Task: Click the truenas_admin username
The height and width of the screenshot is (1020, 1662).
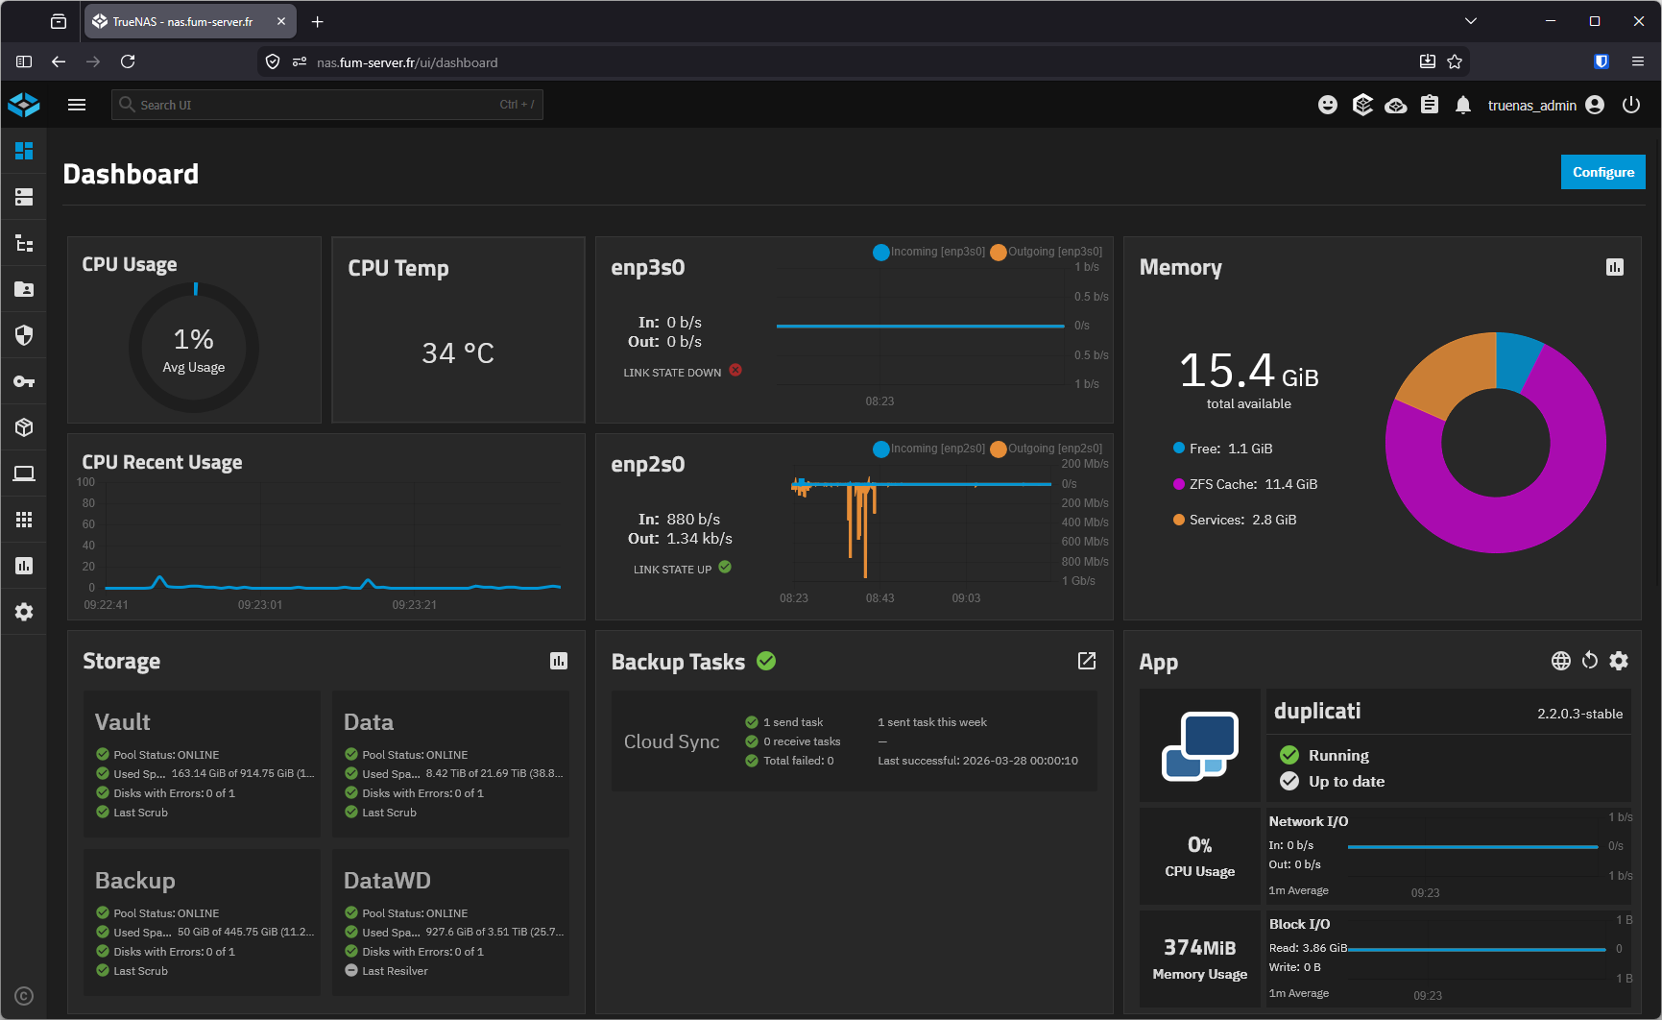Action: coord(1532,105)
